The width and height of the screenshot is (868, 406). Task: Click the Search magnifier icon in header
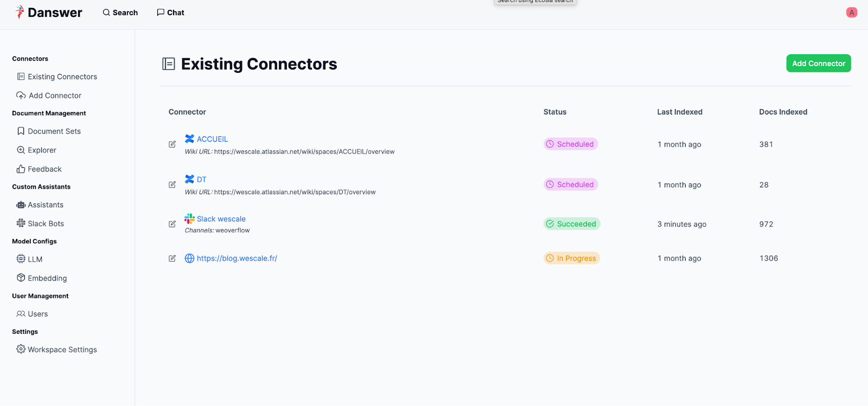click(x=106, y=12)
